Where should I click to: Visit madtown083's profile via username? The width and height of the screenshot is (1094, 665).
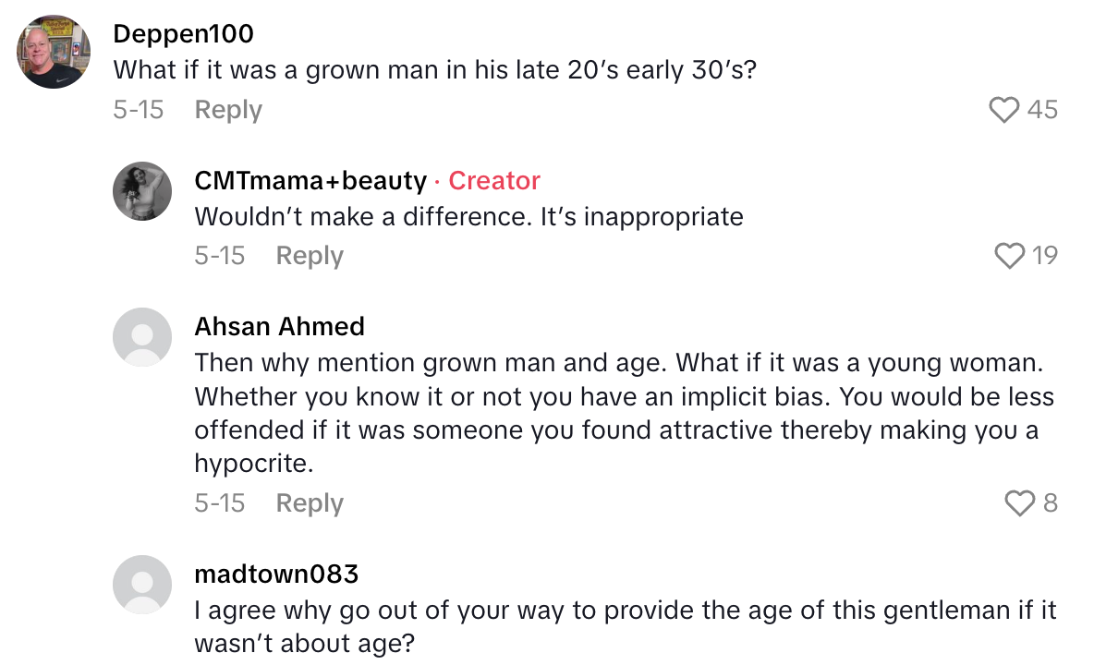coord(276,574)
